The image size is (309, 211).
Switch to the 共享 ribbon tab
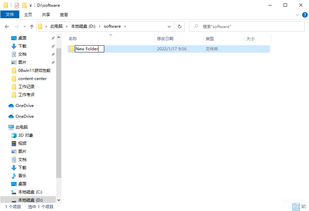tap(46, 15)
